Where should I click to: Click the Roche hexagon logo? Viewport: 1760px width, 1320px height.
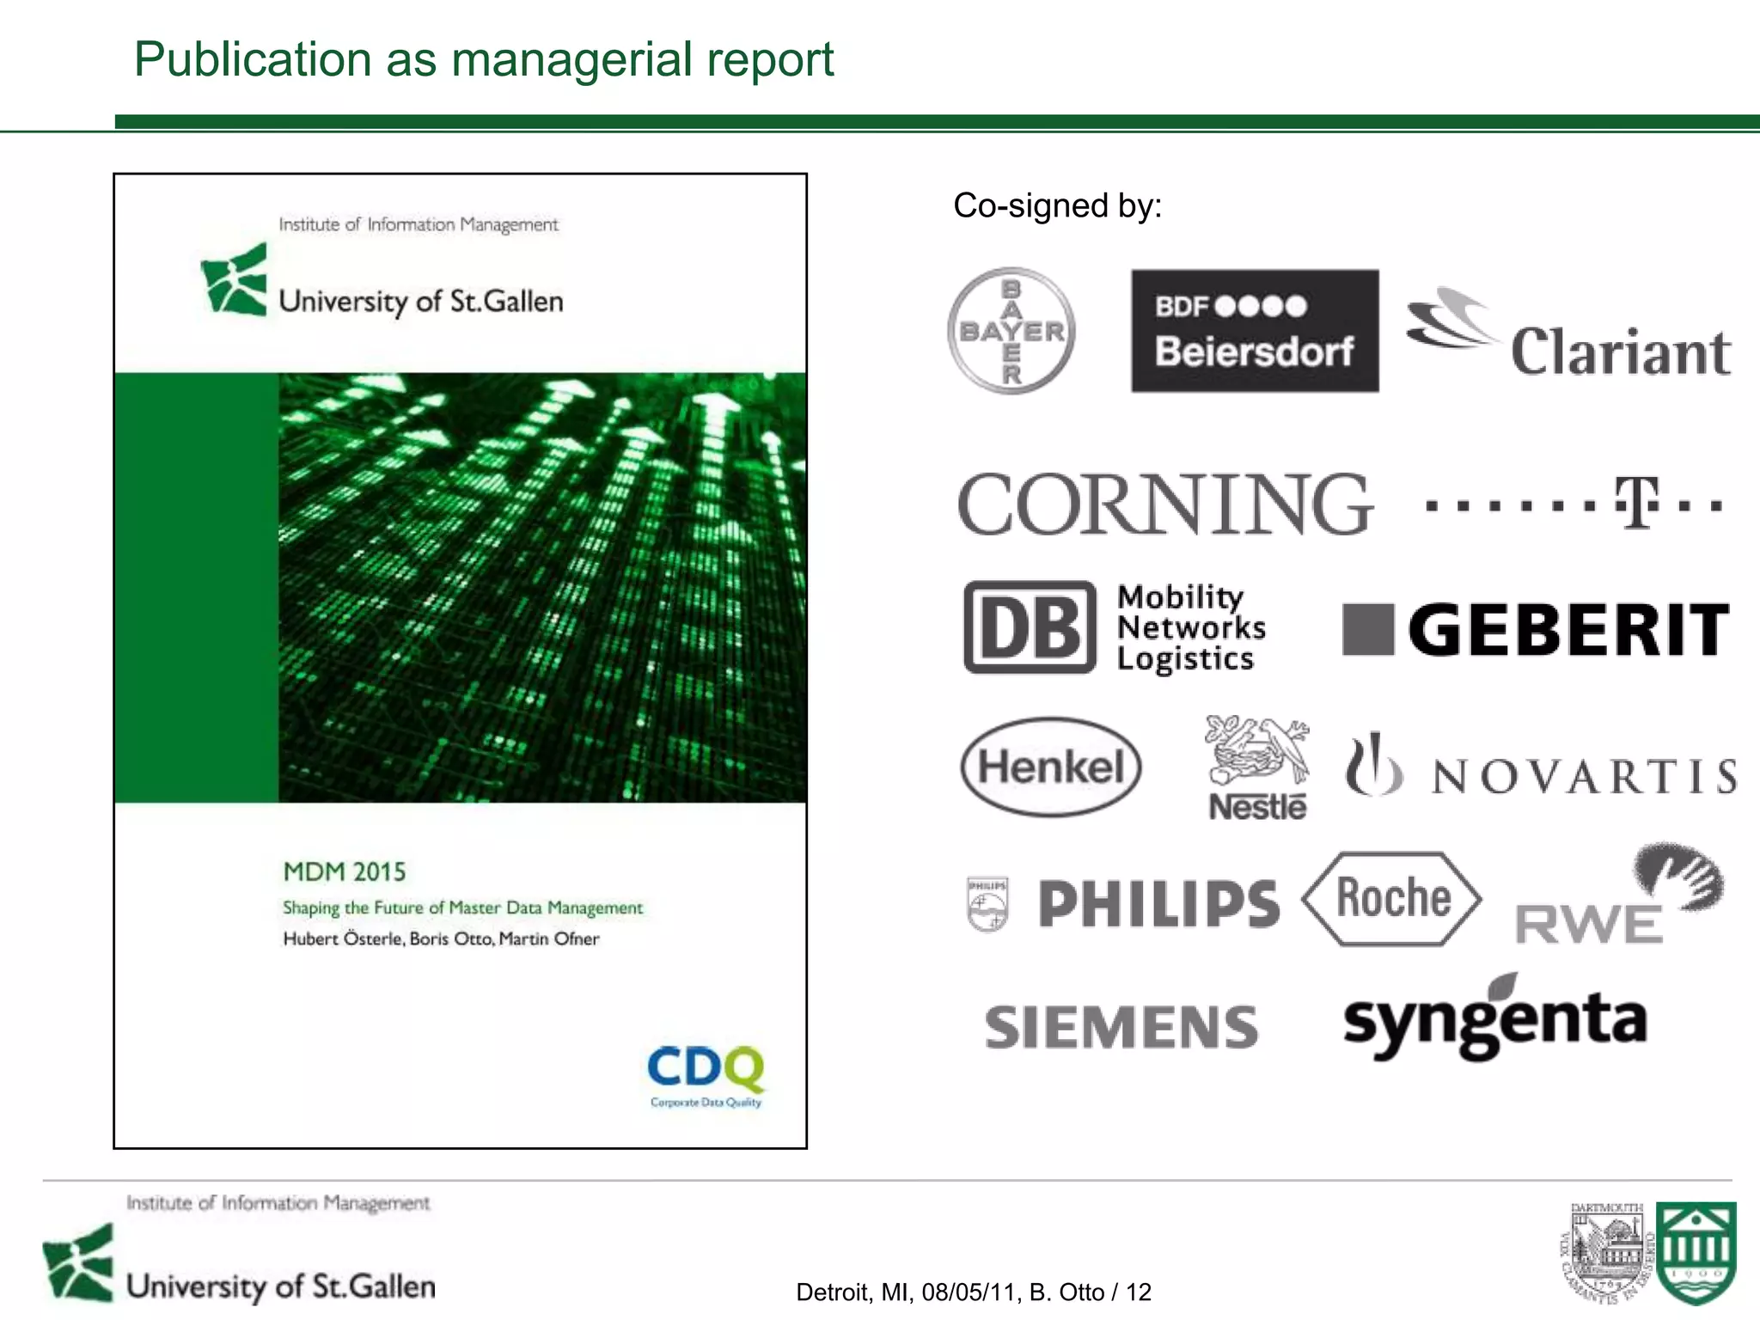click(x=1392, y=899)
